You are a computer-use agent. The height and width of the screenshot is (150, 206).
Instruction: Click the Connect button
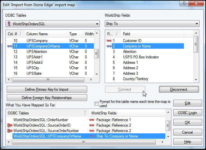click(125, 89)
